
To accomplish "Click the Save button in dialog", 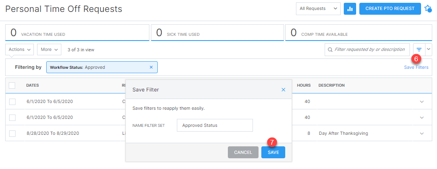I will pos(273,152).
